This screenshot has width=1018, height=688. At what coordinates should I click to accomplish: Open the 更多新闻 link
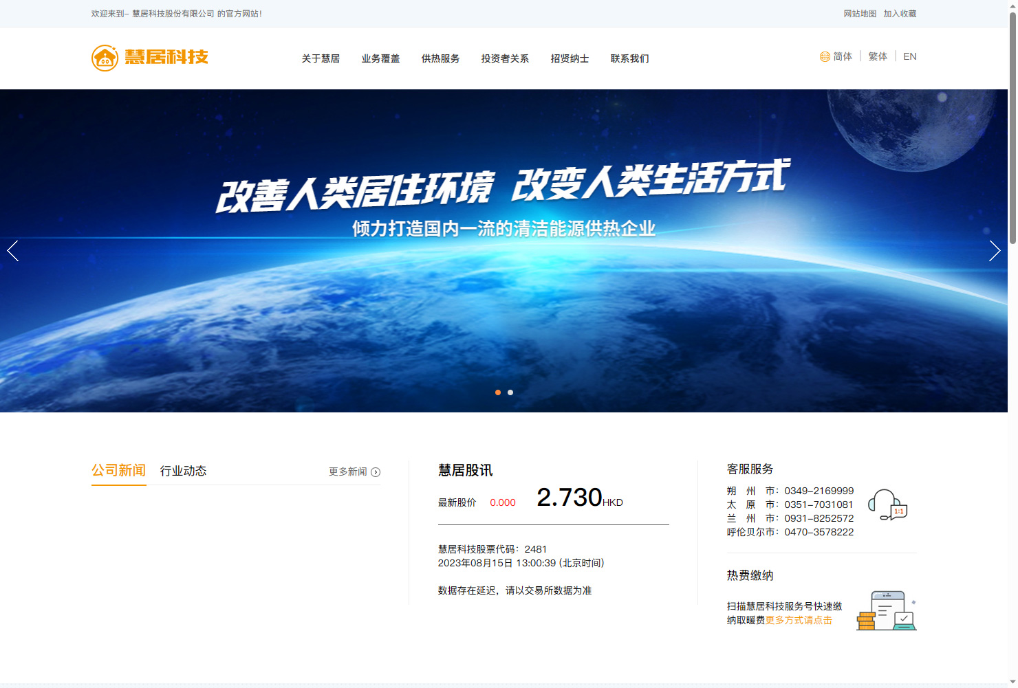point(348,471)
